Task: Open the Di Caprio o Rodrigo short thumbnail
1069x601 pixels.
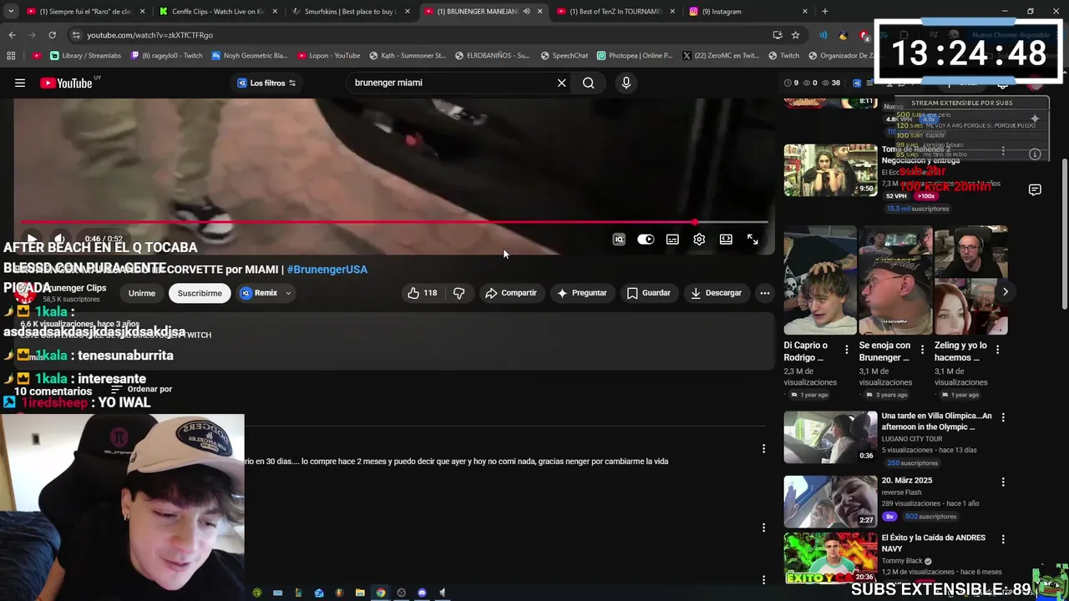Action: 820,280
